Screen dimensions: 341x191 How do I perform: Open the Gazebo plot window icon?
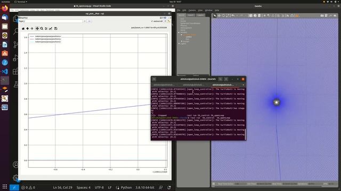[330, 15]
